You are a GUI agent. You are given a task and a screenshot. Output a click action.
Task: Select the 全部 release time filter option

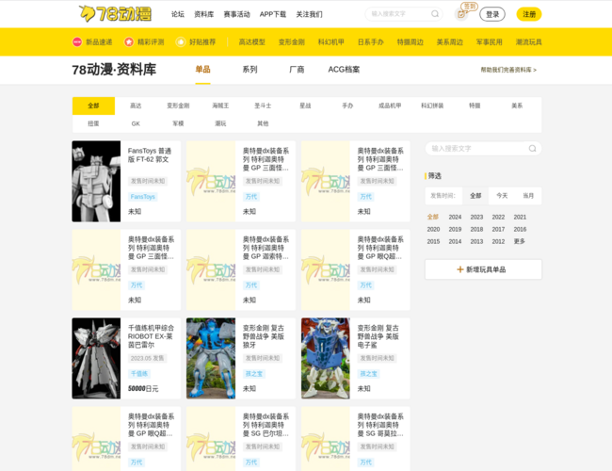pyautogui.click(x=475, y=196)
